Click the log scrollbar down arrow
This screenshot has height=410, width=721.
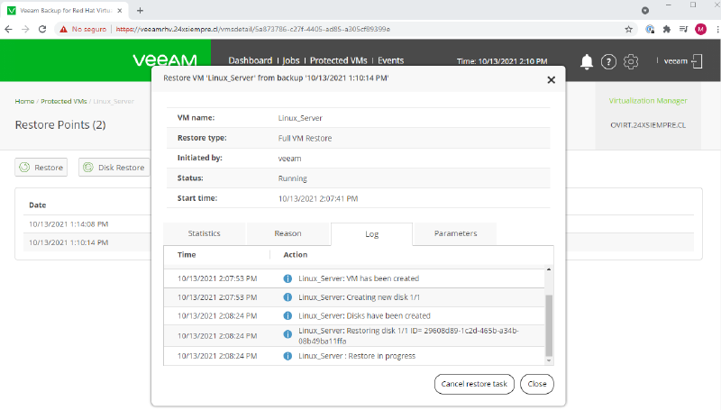[549, 360]
